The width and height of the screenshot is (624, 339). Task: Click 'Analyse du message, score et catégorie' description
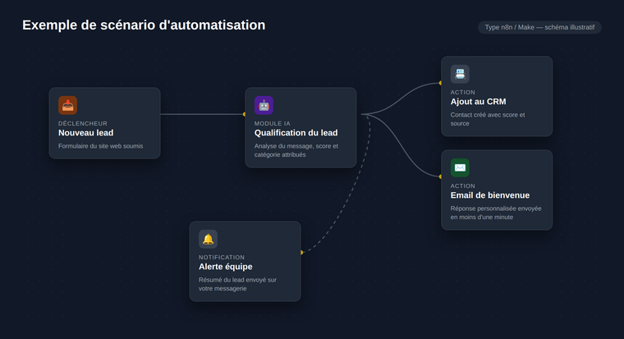coord(296,150)
